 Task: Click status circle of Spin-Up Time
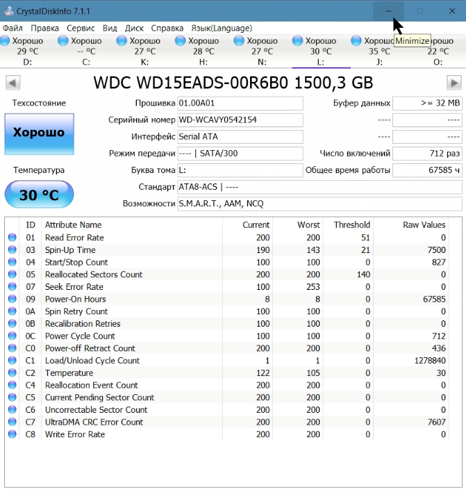[13, 250]
